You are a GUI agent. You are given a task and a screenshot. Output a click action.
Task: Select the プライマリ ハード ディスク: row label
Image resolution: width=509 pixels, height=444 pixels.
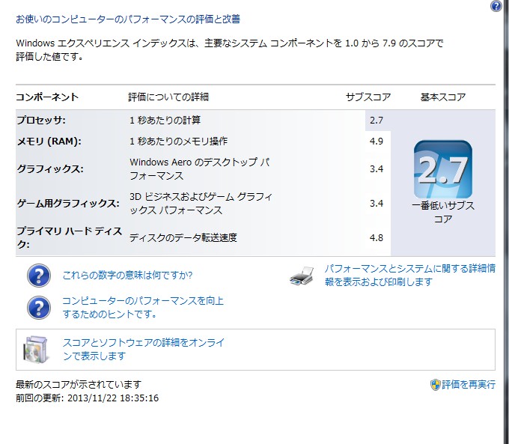pyautogui.click(x=69, y=237)
